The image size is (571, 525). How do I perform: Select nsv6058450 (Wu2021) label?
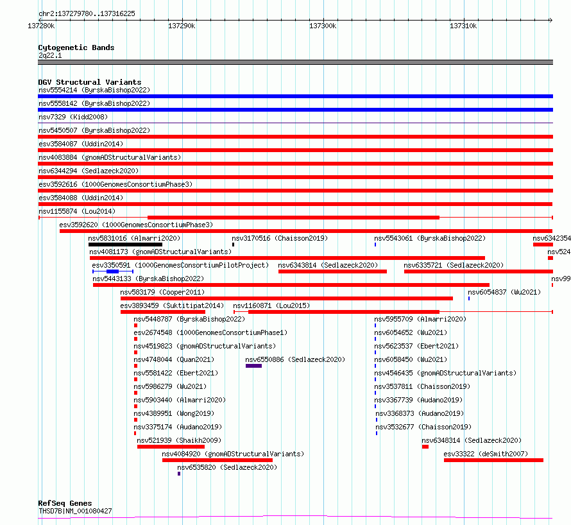411,359
